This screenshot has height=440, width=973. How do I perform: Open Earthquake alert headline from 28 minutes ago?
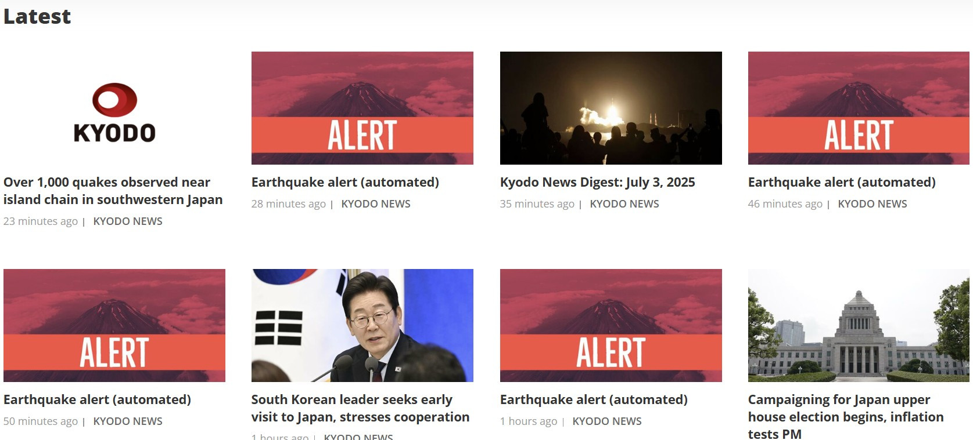pyautogui.click(x=345, y=182)
